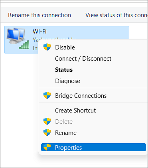Click Rename this connection toolbar command
Image resolution: width=148 pixels, height=168 pixels.
click(39, 15)
